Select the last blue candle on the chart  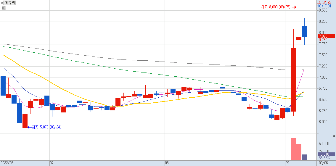point(304,31)
